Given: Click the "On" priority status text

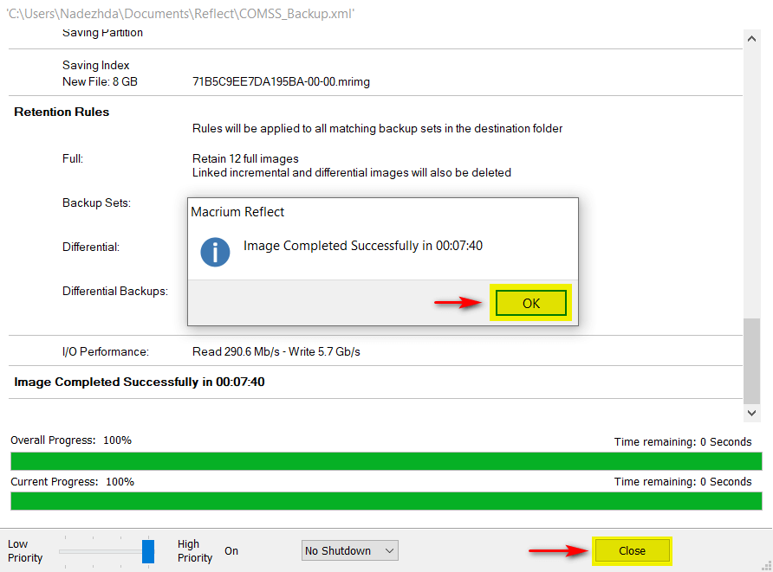Looking at the screenshot, I should 231,551.
